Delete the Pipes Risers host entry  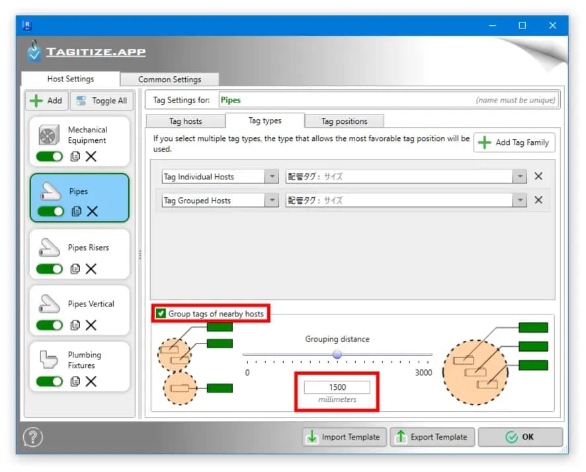coord(91,269)
